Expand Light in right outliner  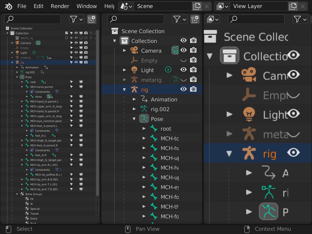(229, 114)
